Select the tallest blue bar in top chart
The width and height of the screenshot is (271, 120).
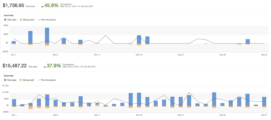47,36
